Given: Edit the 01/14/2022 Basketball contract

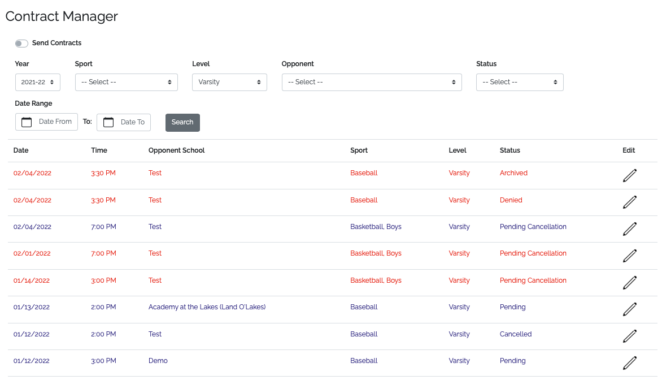Looking at the screenshot, I should click(x=629, y=282).
